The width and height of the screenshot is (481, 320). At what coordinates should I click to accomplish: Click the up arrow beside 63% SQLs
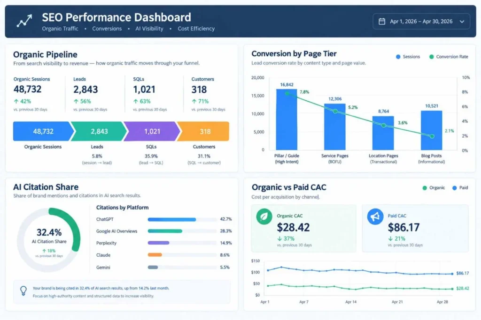tap(135, 101)
